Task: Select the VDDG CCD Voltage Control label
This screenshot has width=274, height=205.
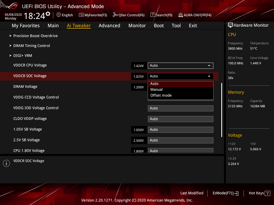Action: (x=36, y=97)
